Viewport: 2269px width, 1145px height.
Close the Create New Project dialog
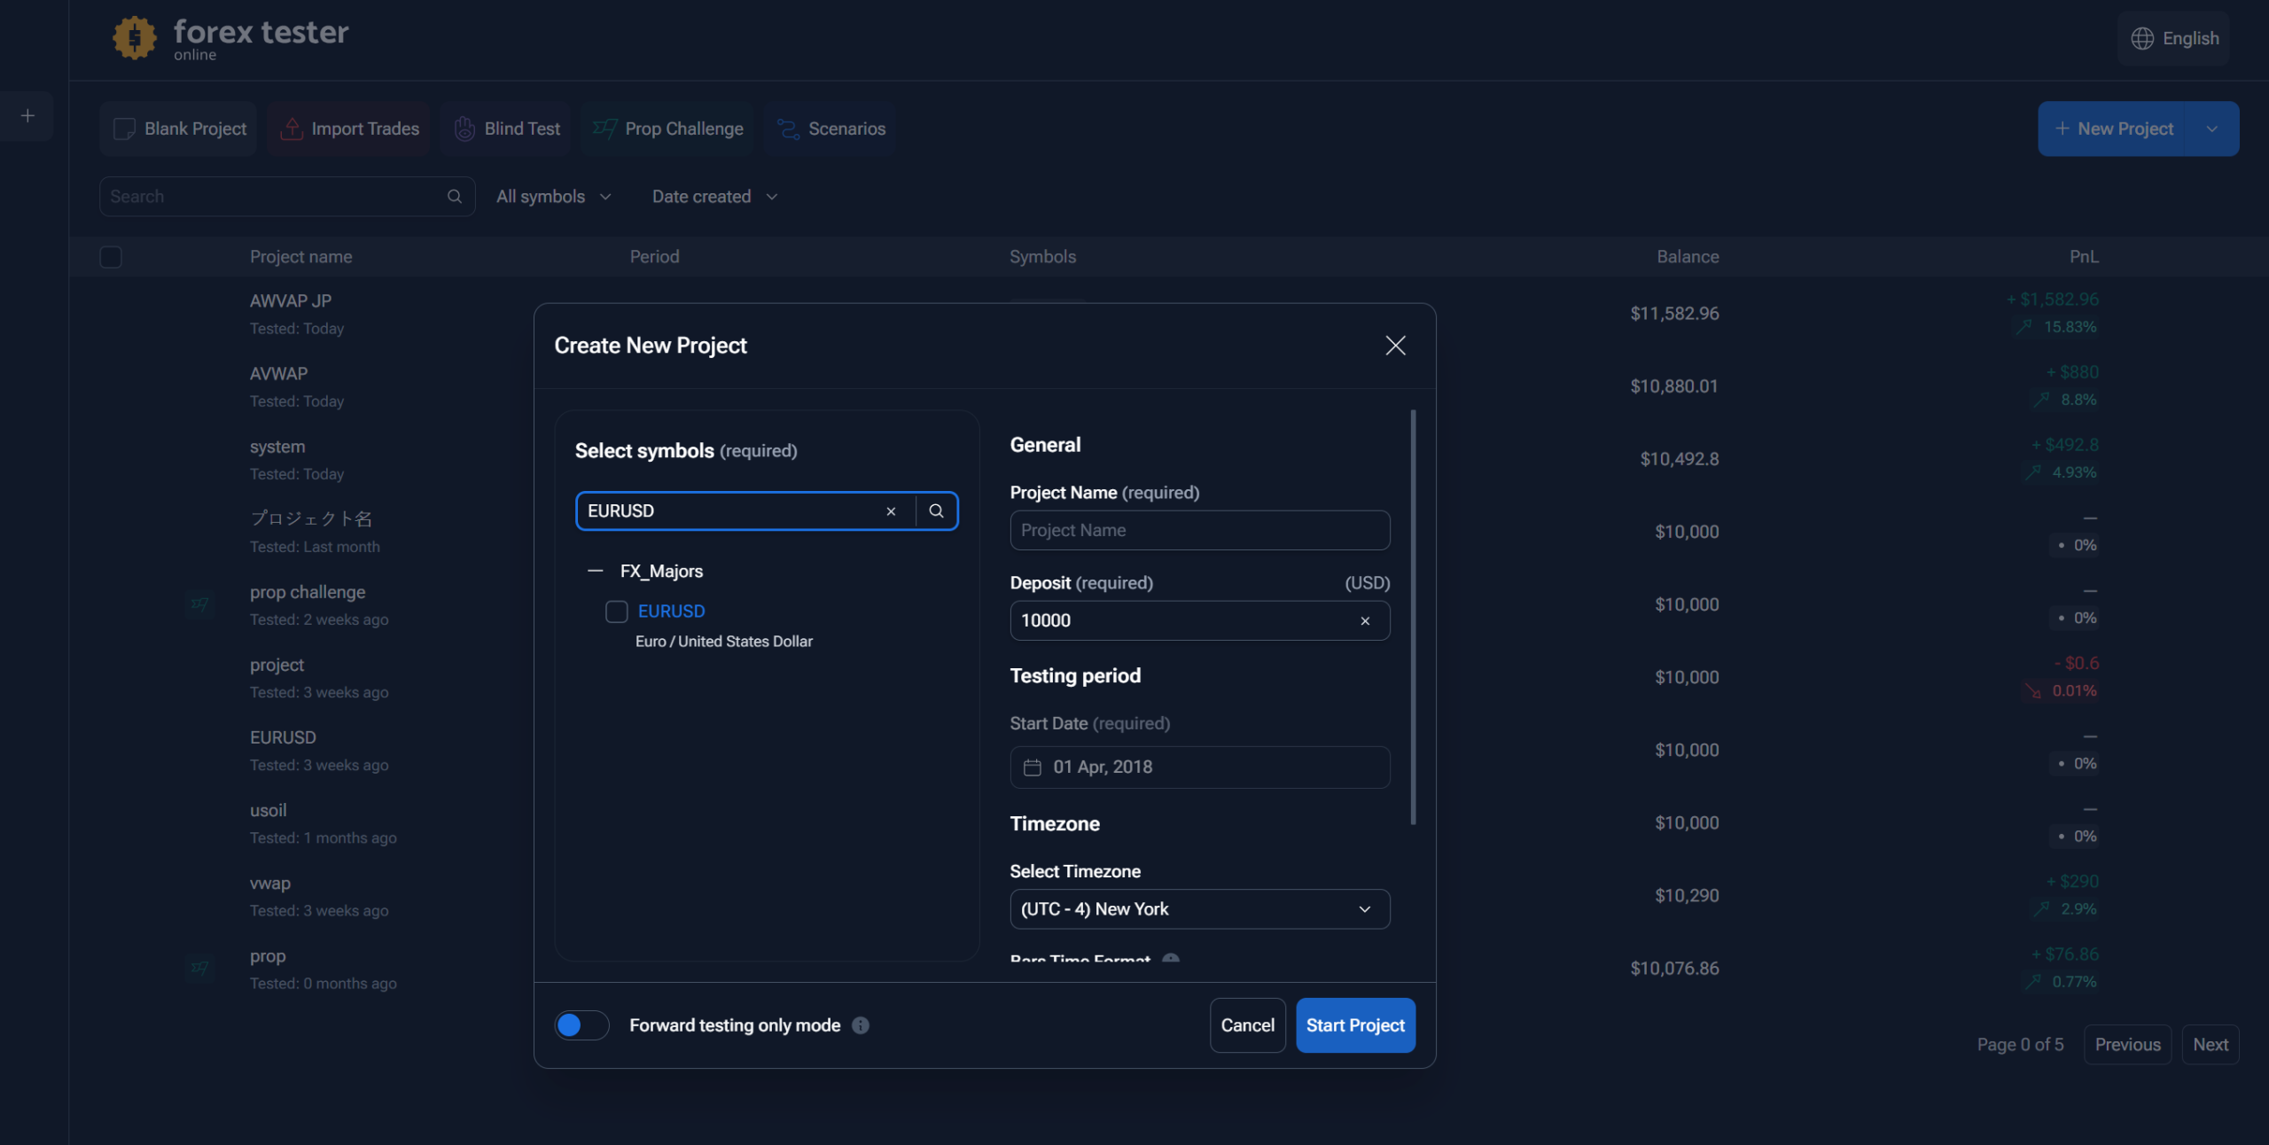1395,346
